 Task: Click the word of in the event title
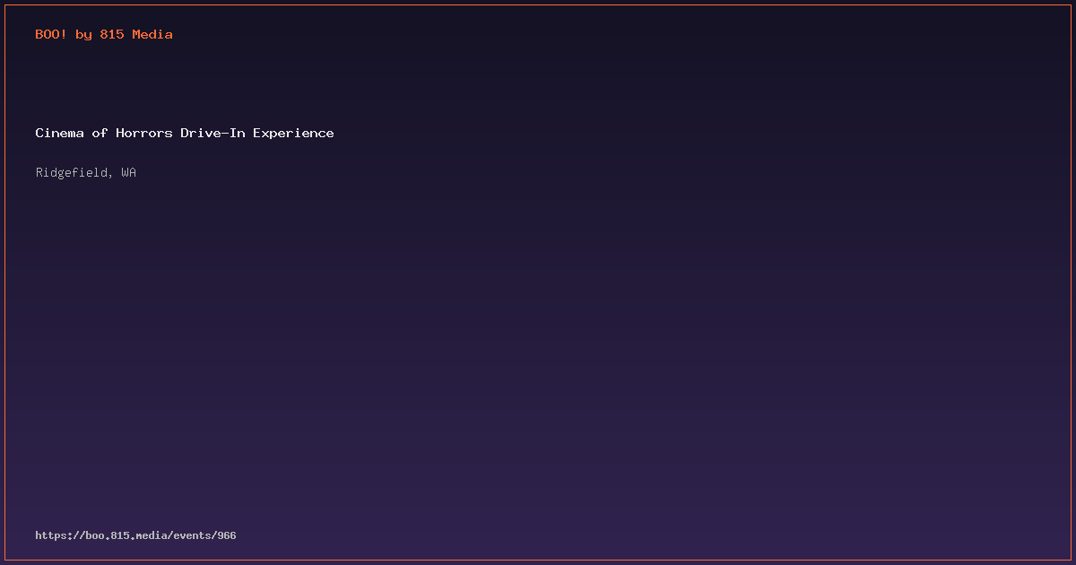(100, 133)
